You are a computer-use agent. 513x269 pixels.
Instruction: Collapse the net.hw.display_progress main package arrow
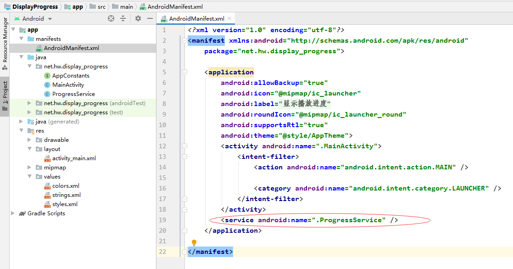click(x=30, y=67)
